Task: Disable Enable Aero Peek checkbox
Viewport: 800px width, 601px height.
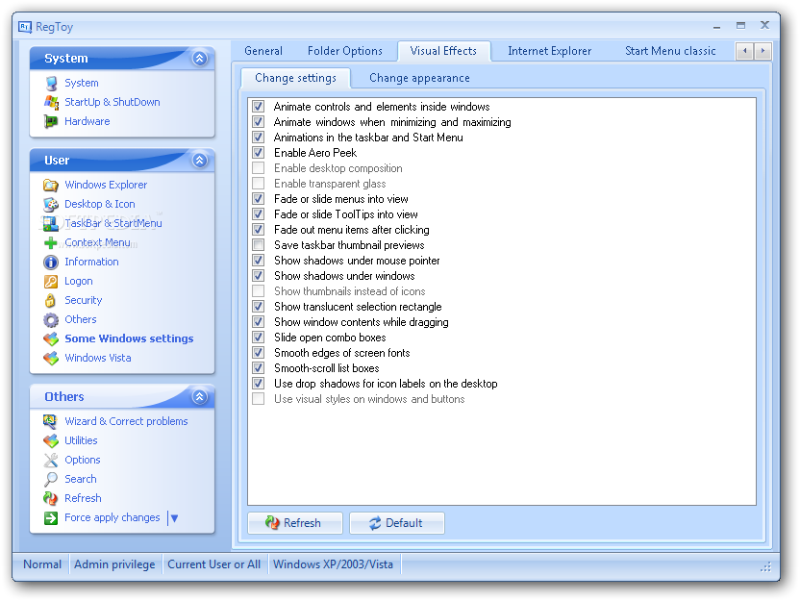Action: tap(259, 153)
